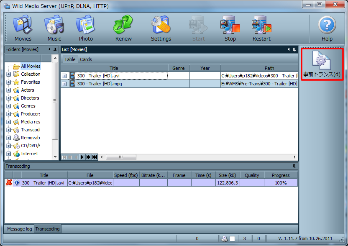This screenshot has height=246, width=348.
Task: Click the 100% progress cell
Action: tap(281, 183)
